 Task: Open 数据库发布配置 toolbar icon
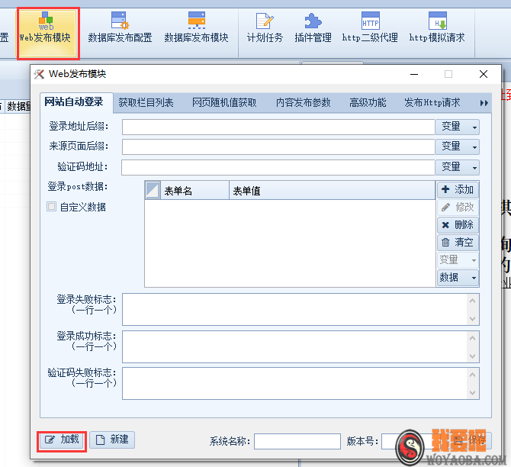pyautogui.click(x=120, y=29)
